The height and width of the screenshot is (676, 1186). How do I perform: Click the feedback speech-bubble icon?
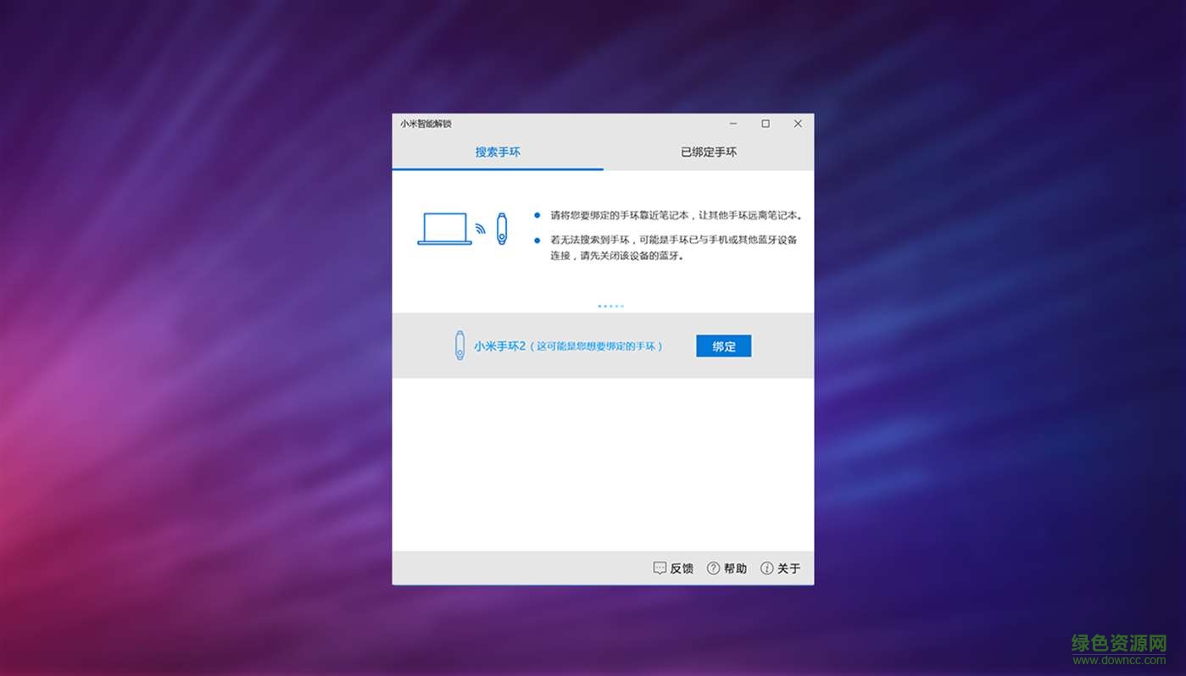coord(660,568)
